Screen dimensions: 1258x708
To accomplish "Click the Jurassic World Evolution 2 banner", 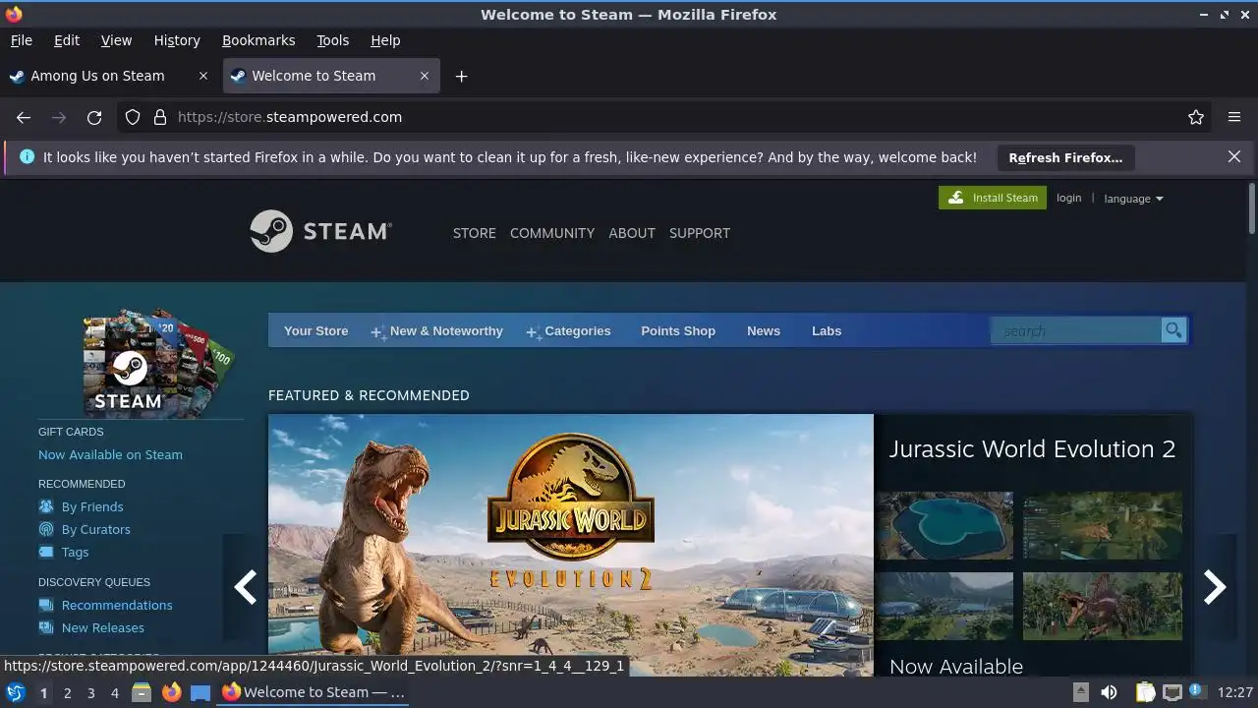I will (571, 545).
